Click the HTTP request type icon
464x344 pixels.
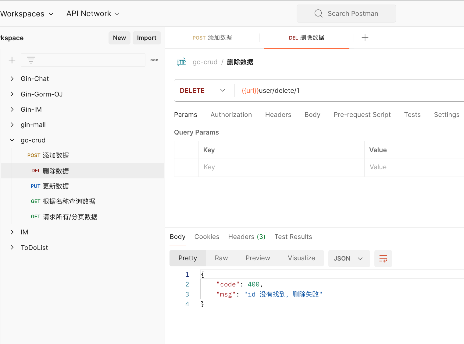(181, 62)
